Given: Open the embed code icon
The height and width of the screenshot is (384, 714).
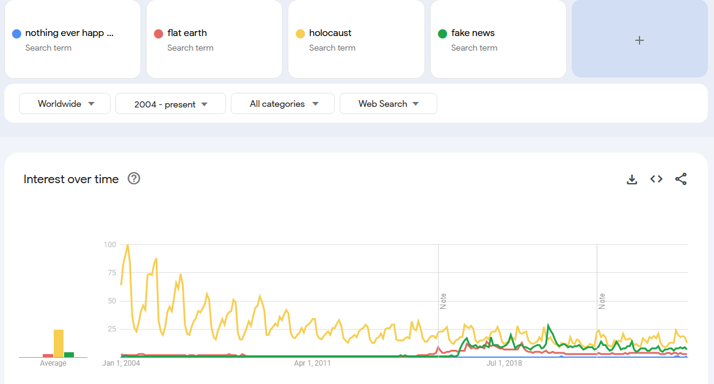Looking at the screenshot, I should click(656, 179).
